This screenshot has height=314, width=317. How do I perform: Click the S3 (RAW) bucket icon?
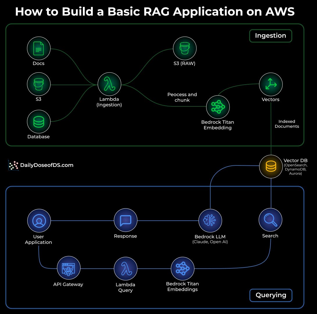coord(185,48)
